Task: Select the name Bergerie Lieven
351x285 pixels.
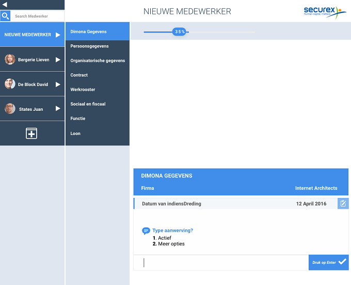Action: (34, 60)
